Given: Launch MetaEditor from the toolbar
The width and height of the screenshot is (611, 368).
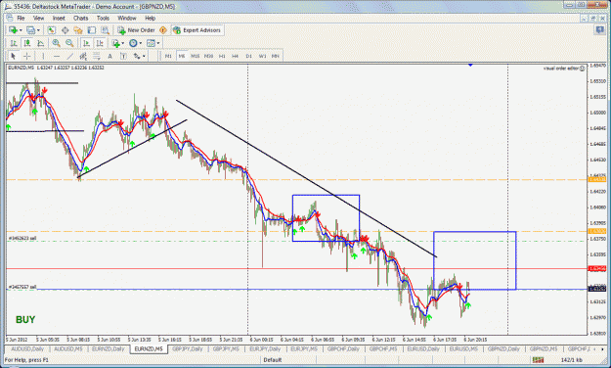Looking at the screenshot, I should pyautogui.click(x=163, y=30).
